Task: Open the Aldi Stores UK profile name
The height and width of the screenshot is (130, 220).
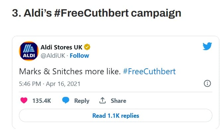Action: (61, 47)
